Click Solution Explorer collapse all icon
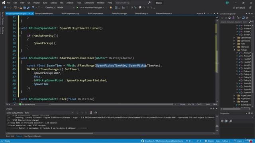Image resolution: width=255 pixels, height=143 pixels. (247, 18)
